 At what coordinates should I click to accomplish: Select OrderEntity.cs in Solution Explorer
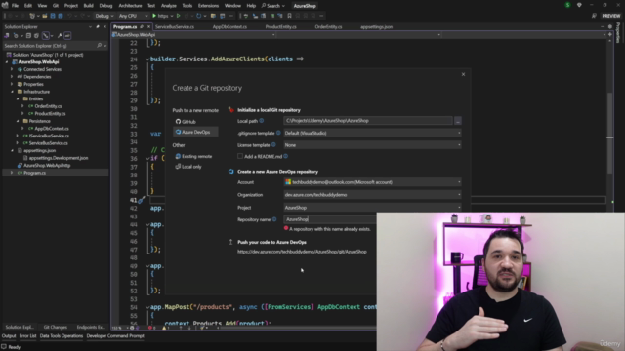pos(48,106)
